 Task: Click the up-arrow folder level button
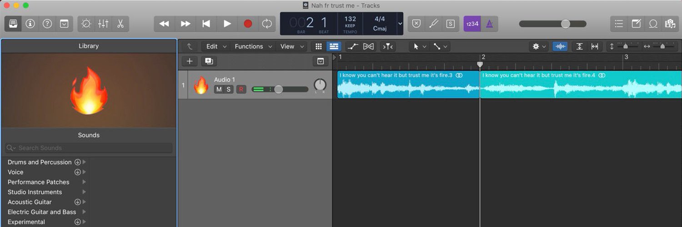[190, 46]
